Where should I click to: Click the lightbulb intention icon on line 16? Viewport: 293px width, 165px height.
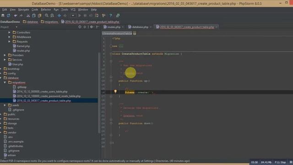point(115,92)
